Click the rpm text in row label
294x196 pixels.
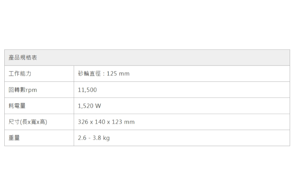[x=31, y=90]
